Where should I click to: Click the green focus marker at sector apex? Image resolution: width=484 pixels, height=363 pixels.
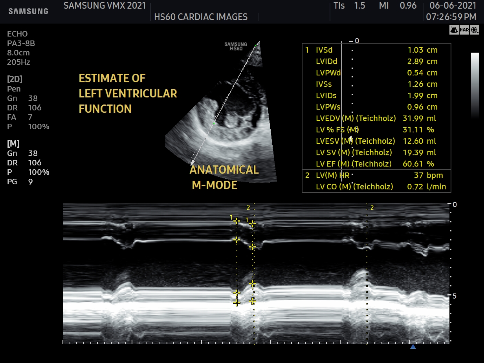[x=255, y=46]
